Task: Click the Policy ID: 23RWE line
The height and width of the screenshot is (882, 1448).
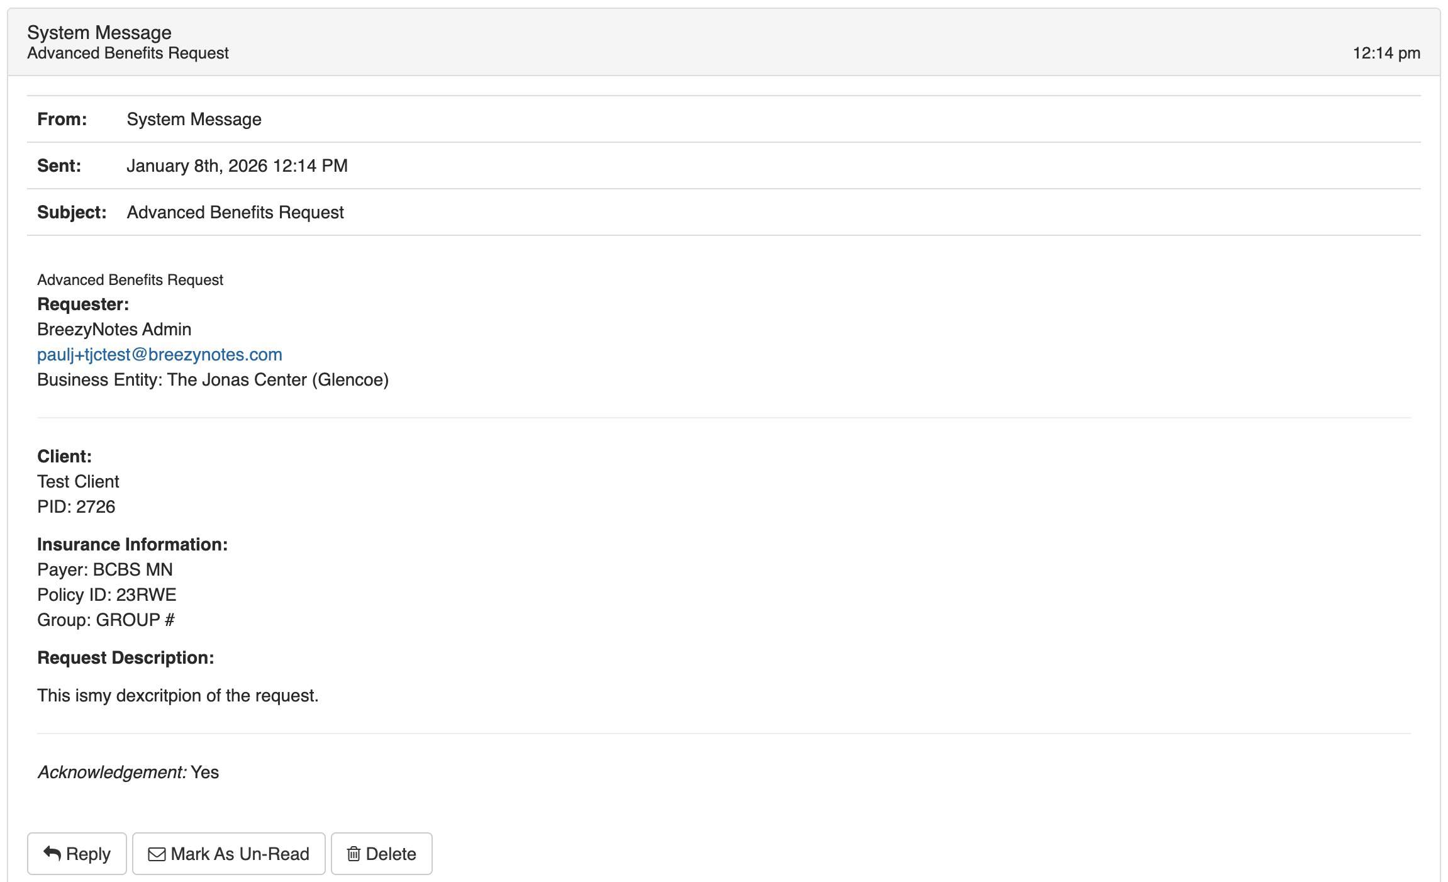Action: (x=106, y=595)
